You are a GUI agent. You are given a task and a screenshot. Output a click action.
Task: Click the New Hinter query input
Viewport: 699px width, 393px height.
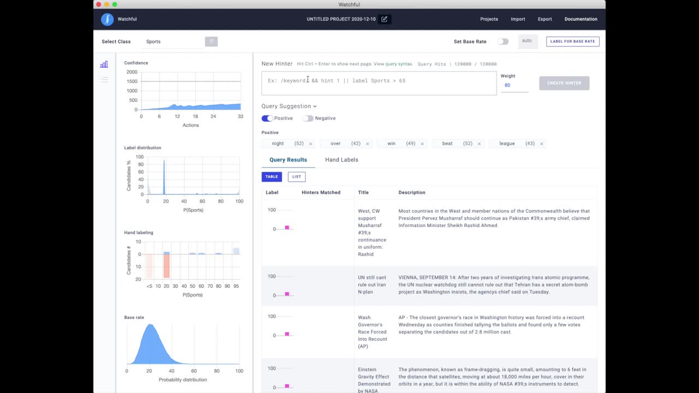379,83
